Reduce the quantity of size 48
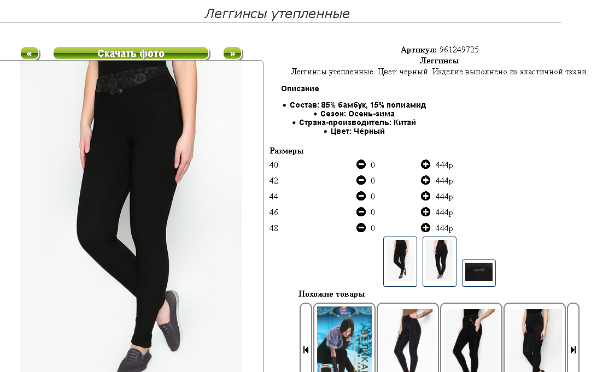 tap(361, 227)
